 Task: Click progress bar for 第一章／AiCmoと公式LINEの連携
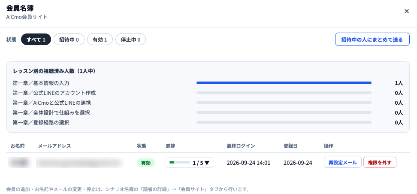click(284, 103)
